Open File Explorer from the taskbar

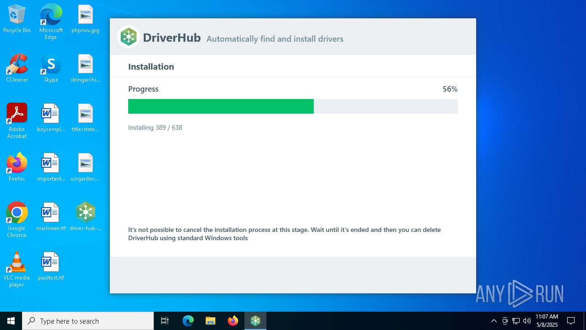point(211,321)
